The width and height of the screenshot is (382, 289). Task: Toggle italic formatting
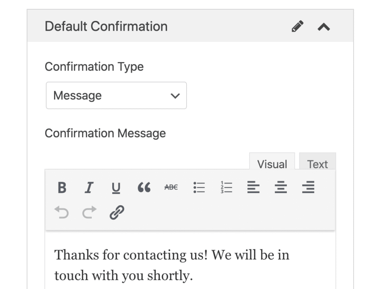pyautogui.click(x=89, y=187)
